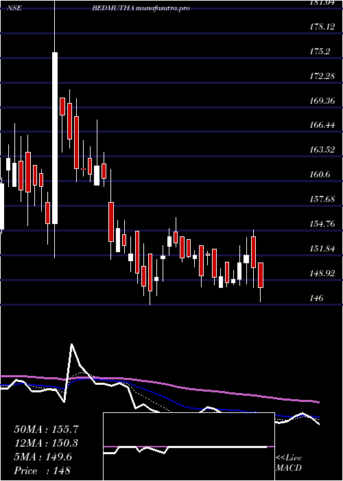Viewport: 343px width, 481px height.
Task: Click the BEDMUTHA munafasutra.pro title text
Action: (x=141, y=8)
